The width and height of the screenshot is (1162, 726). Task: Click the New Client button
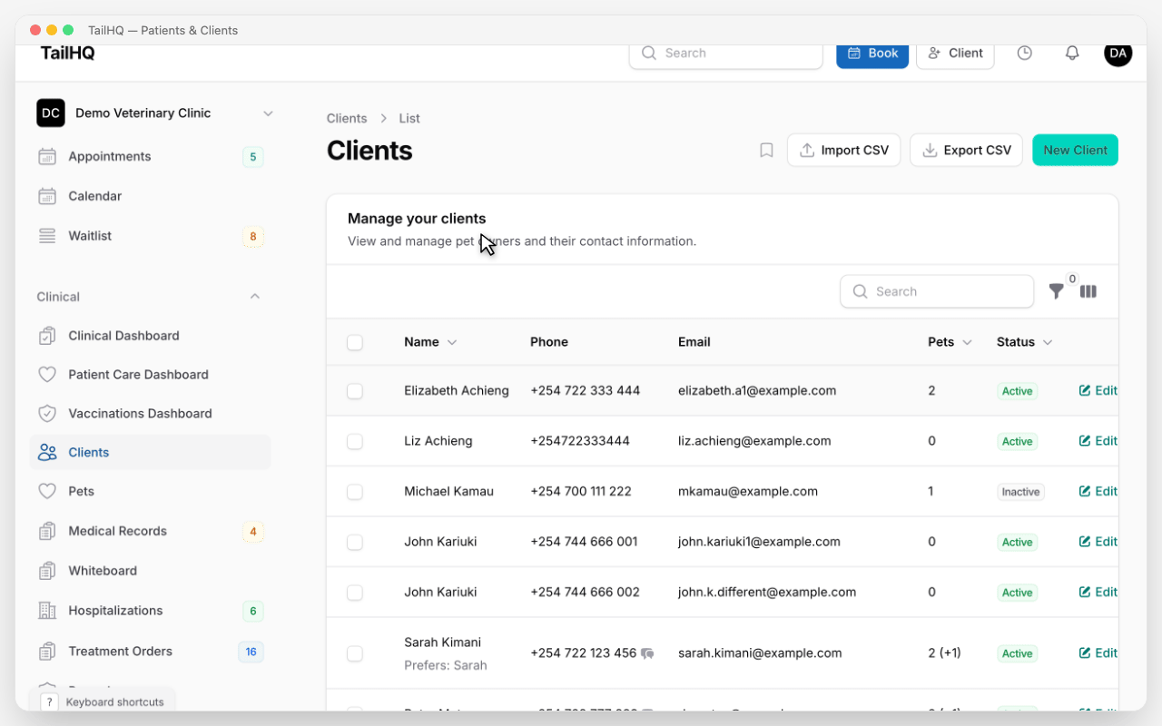[x=1075, y=150]
